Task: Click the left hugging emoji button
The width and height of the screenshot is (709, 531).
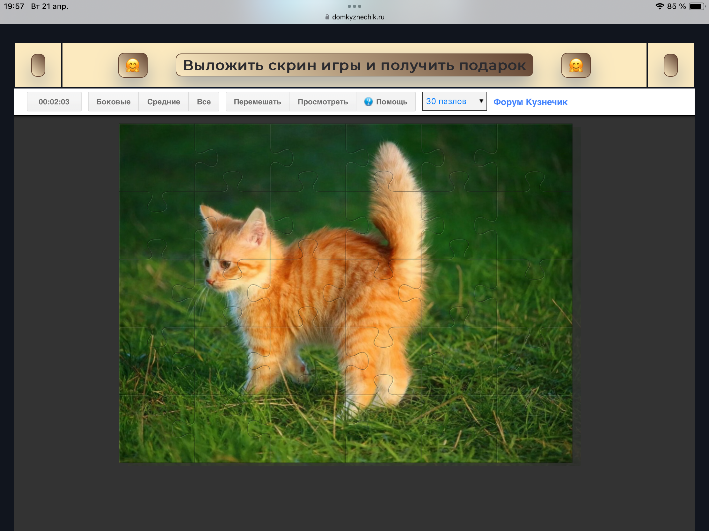Action: pyautogui.click(x=133, y=65)
